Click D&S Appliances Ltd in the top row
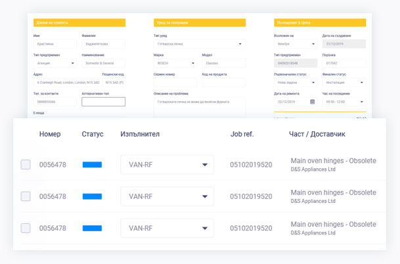Screen dimensions: 400x264 pyautogui.click(x=313, y=169)
